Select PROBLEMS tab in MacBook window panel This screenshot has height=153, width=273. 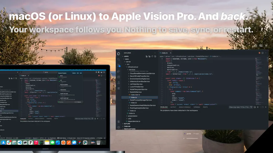23,119
